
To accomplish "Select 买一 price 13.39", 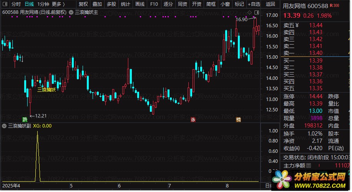I will click(315, 61).
